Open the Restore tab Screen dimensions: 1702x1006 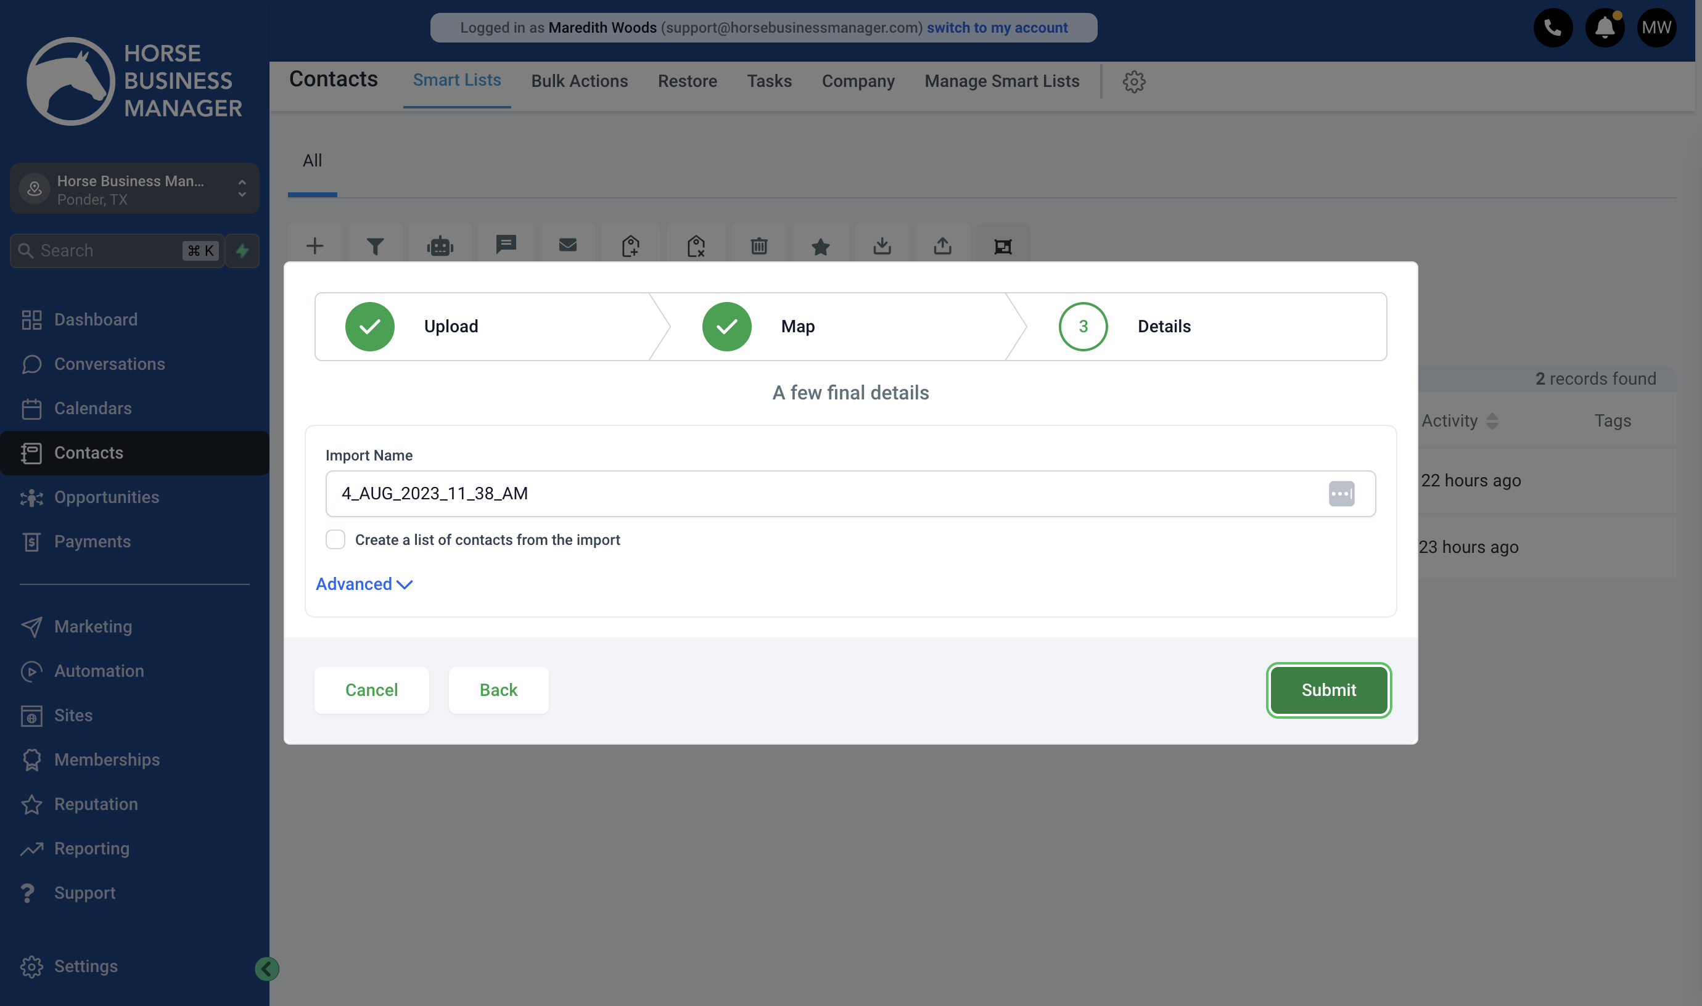(x=687, y=81)
